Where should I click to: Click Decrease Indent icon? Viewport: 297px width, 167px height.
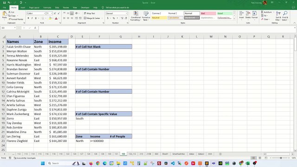pos(77,18)
